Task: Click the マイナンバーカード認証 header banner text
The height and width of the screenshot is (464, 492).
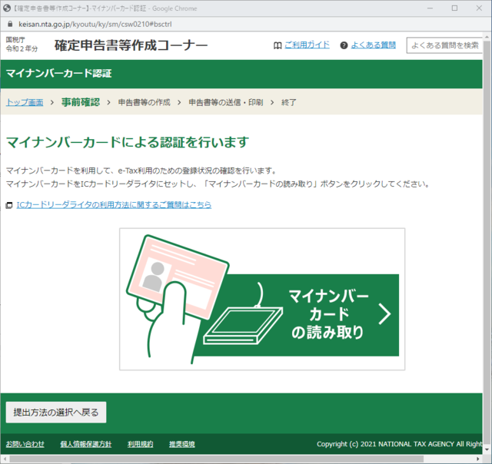Action: point(58,73)
